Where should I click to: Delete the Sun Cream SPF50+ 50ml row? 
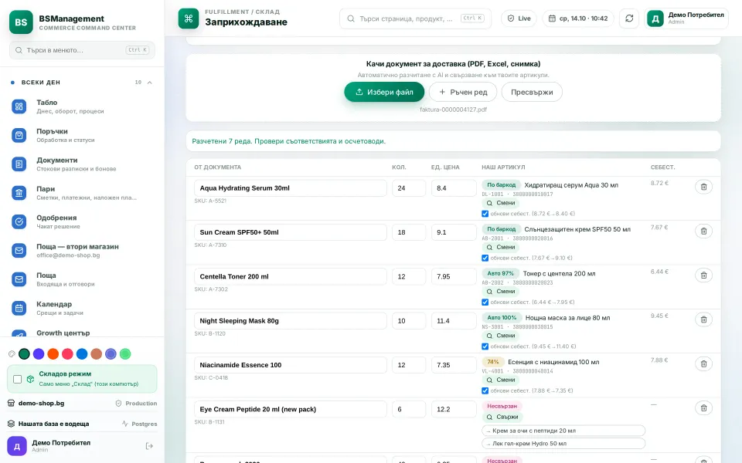[x=703, y=231]
